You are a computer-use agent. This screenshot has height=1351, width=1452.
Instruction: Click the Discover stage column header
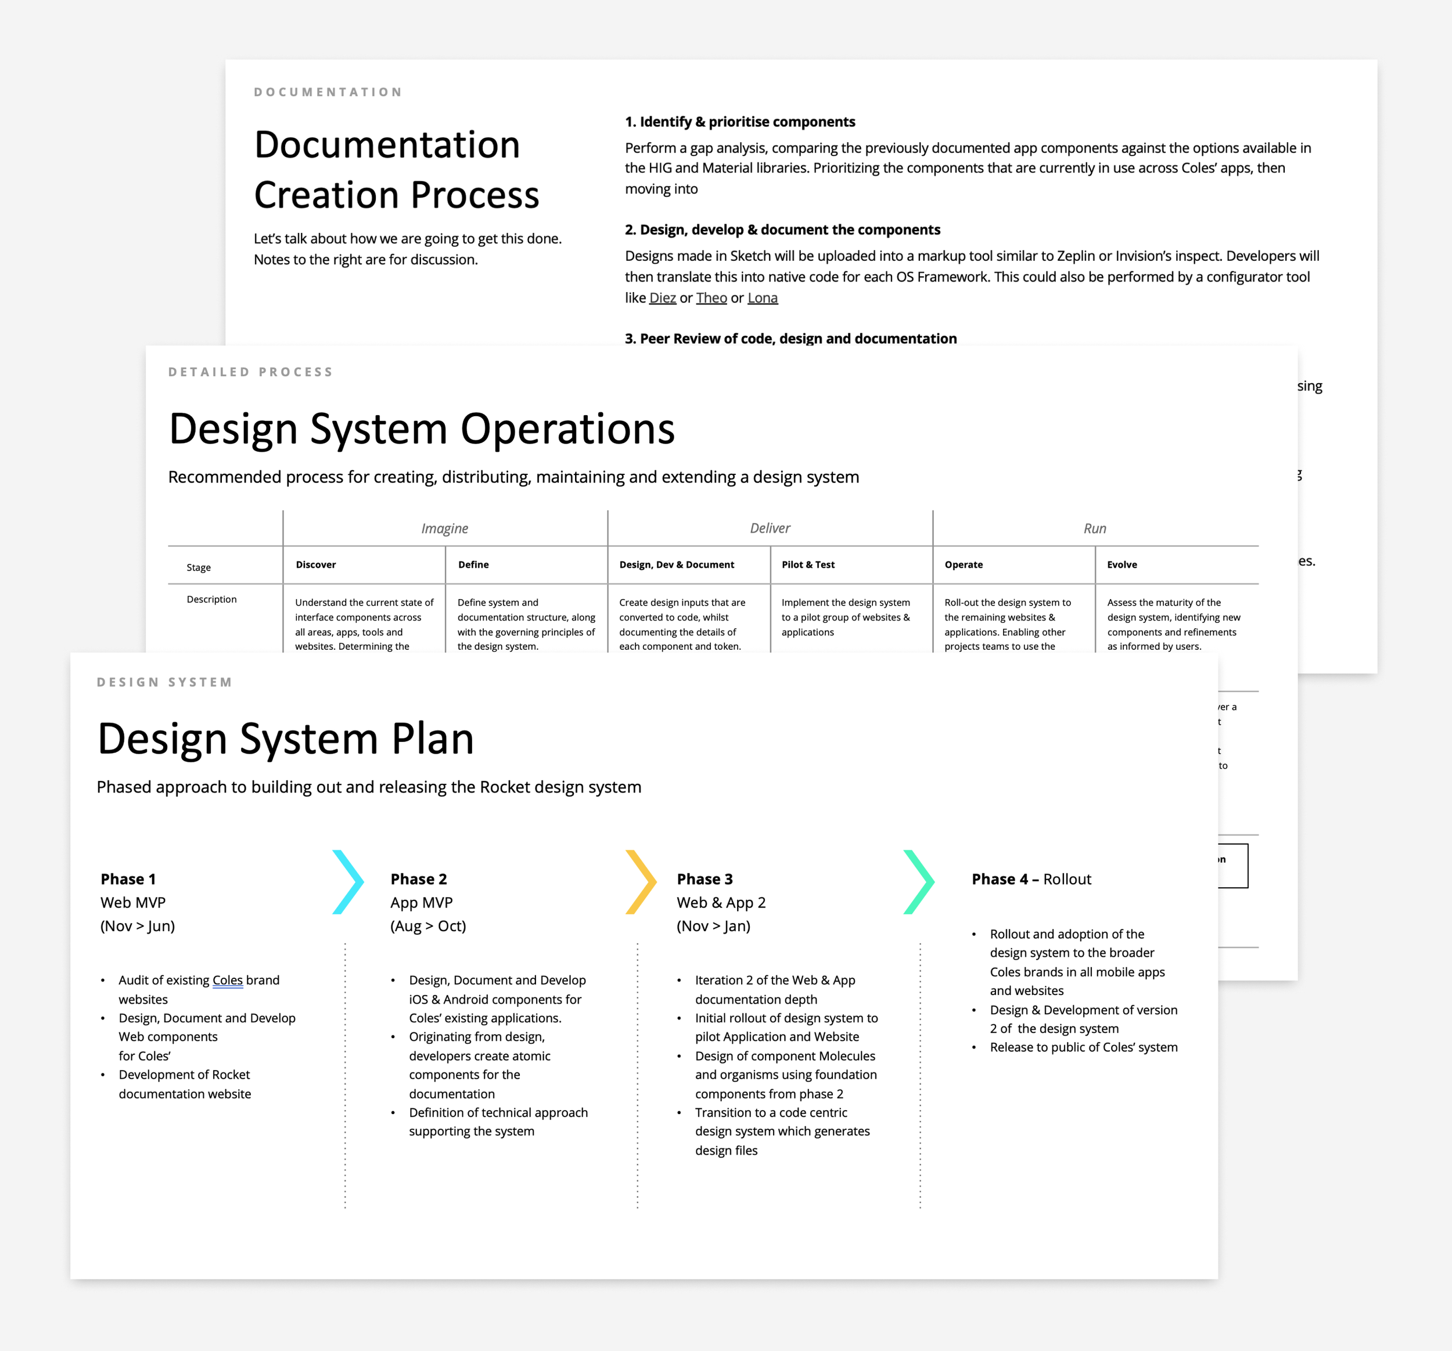coord(315,564)
